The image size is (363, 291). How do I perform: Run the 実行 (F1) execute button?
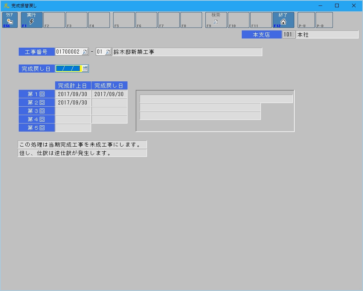coord(32,20)
